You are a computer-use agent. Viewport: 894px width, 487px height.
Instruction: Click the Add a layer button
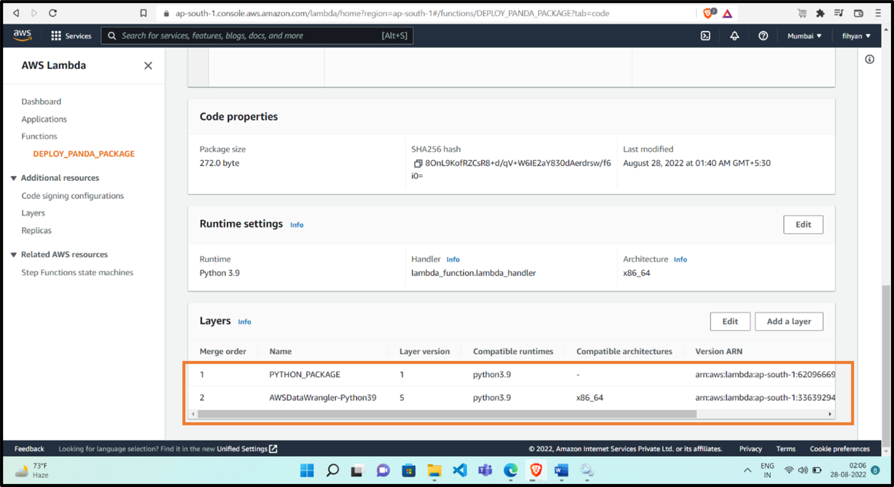788,321
